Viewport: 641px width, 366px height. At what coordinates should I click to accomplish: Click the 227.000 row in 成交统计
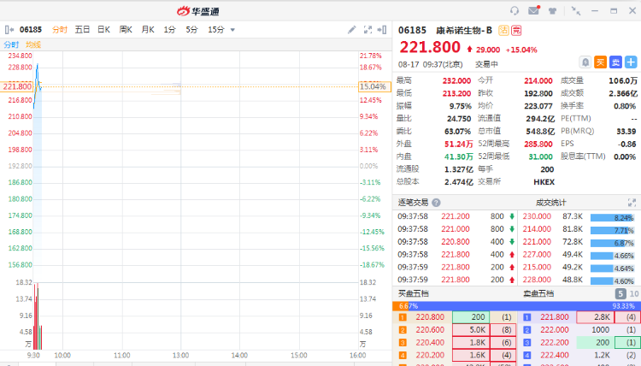(x=579, y=254)
